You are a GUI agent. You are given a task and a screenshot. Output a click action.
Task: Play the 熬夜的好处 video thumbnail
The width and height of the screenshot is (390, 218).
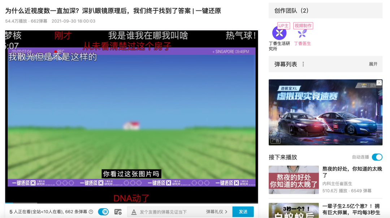294,180
